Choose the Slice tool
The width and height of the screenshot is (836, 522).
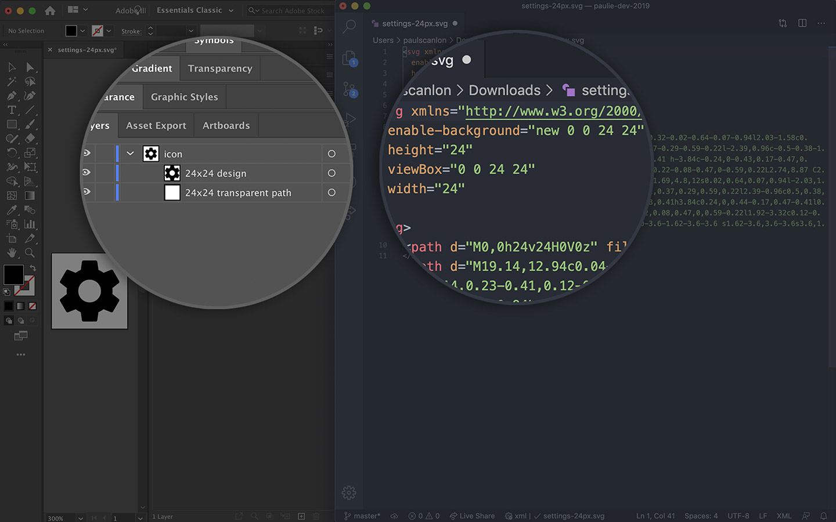click(x=30, y=238)
